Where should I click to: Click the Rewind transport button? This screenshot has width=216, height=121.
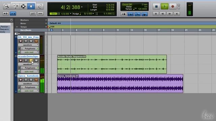coord(163,13)
